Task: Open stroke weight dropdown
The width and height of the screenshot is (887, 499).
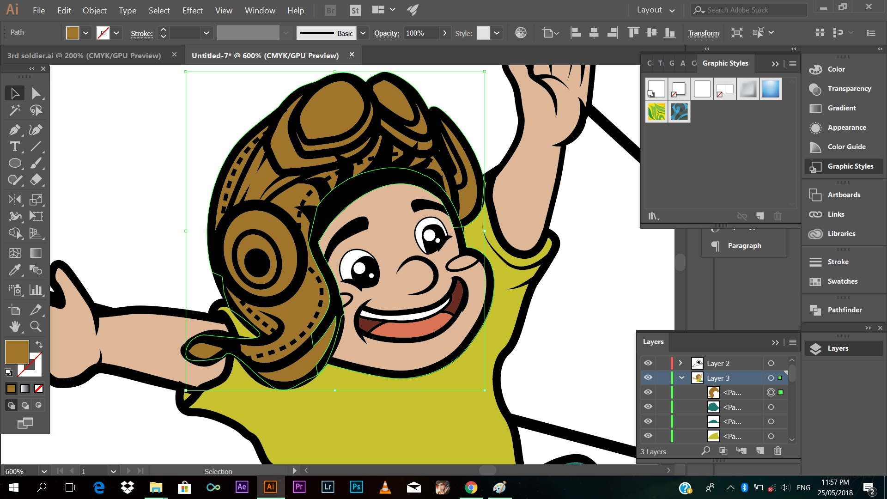Action: [x=206, y=33]
